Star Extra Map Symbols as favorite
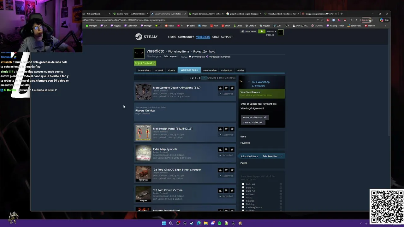The height and width of the screenshot is (227, 404). pos(232,149)
